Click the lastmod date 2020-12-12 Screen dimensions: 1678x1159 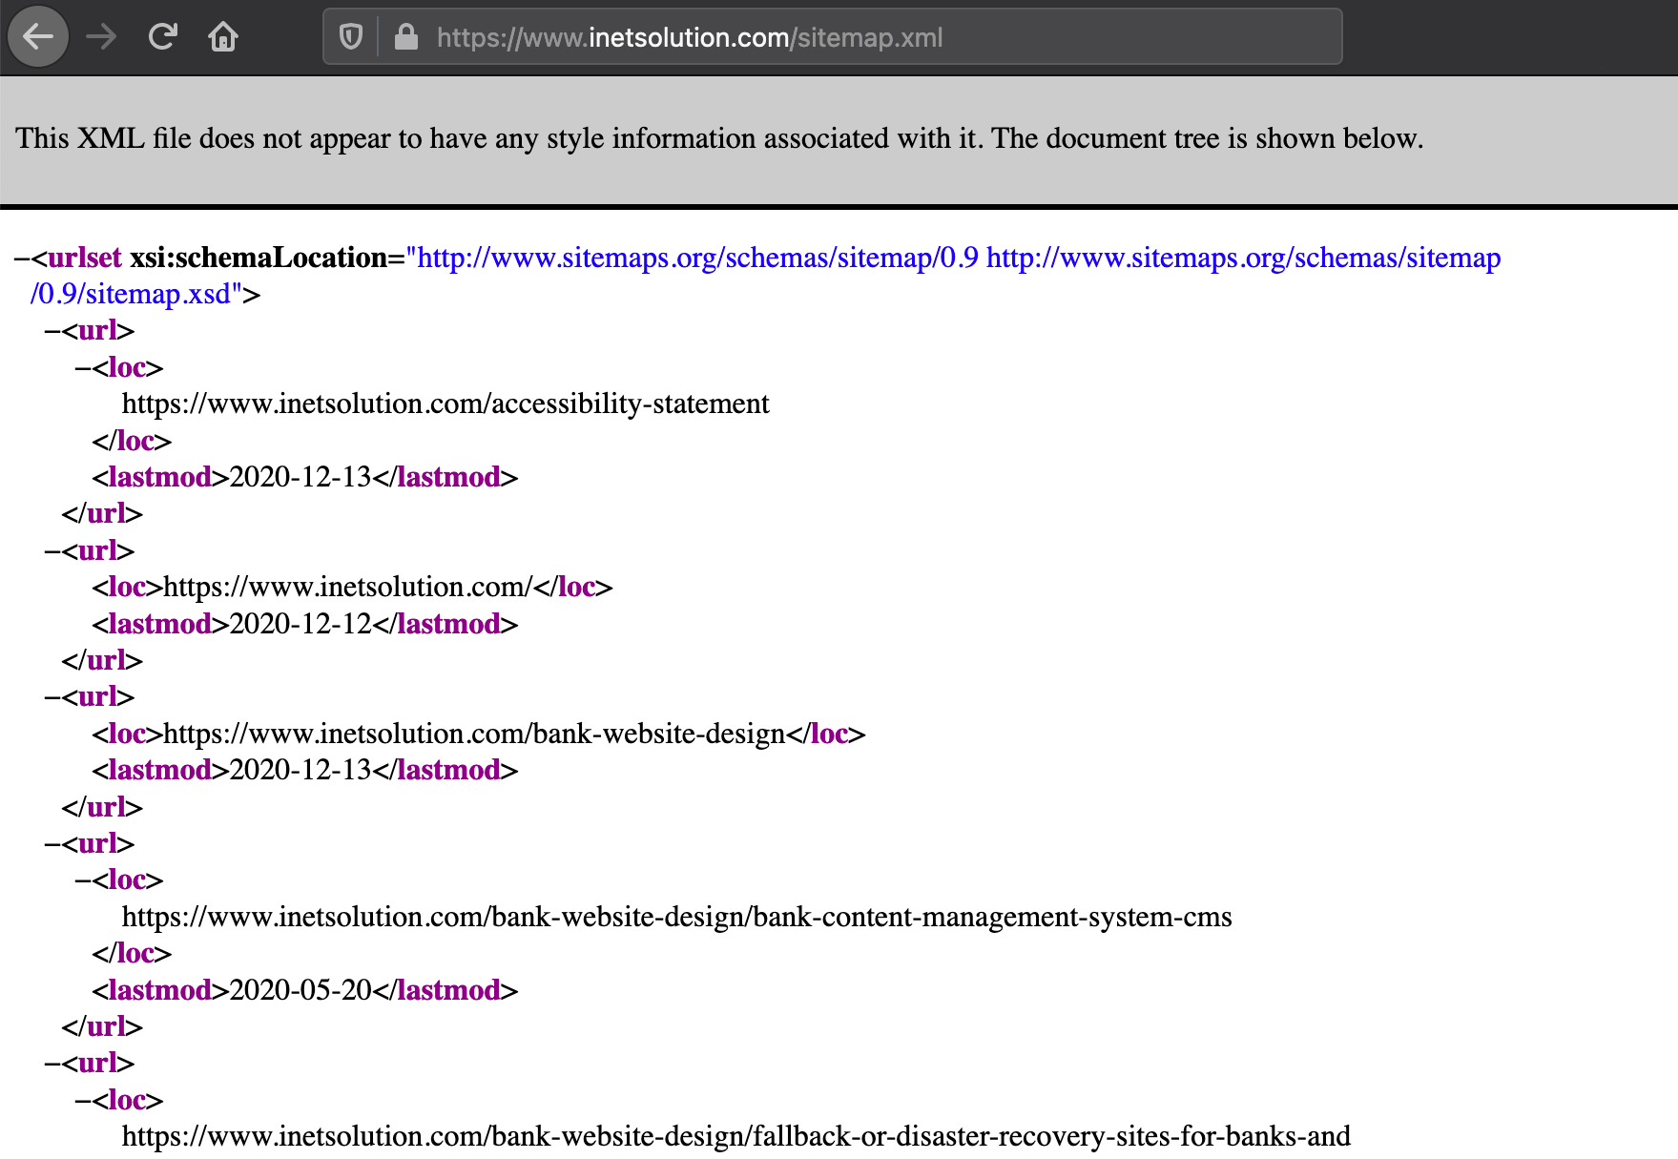click(300, 624)
